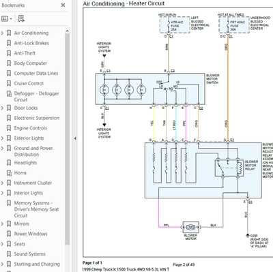Click the Cruise Control bookmark icon
The width and height of the screenshot is (273, 272).
point(9,83)
